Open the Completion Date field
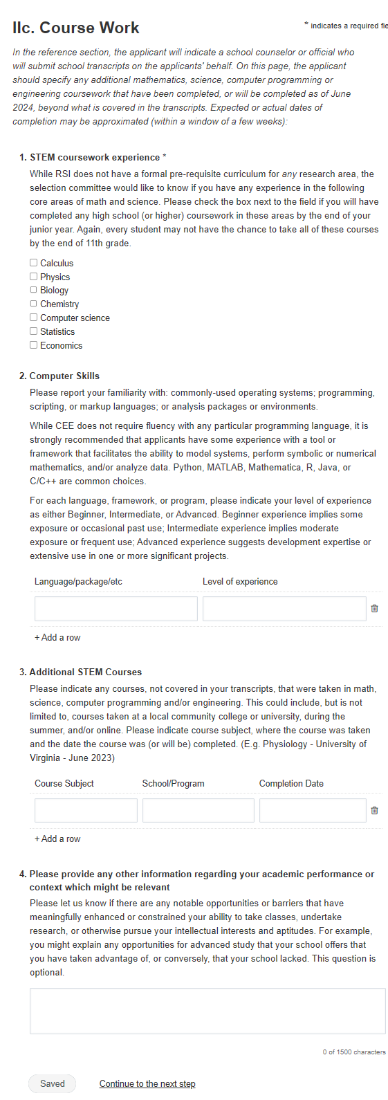The image size is (388, 1100). [x=313, y=810]
